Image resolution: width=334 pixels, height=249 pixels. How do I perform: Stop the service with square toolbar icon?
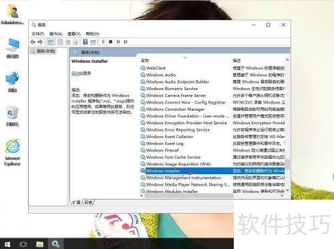click(x=110, y=41)
